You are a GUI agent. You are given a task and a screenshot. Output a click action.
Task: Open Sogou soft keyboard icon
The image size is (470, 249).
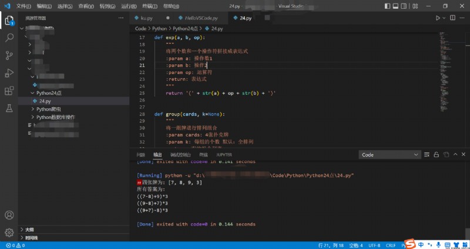[447, 244]
